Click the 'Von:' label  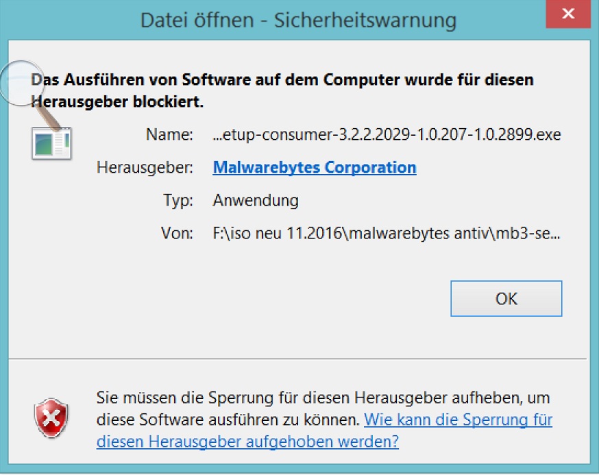[177, 233]
